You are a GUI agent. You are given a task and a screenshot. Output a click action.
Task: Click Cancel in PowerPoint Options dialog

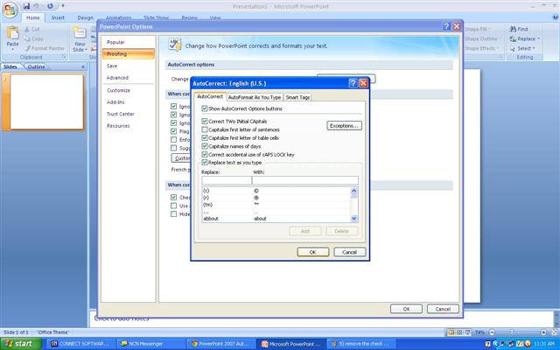coord(443,309)
